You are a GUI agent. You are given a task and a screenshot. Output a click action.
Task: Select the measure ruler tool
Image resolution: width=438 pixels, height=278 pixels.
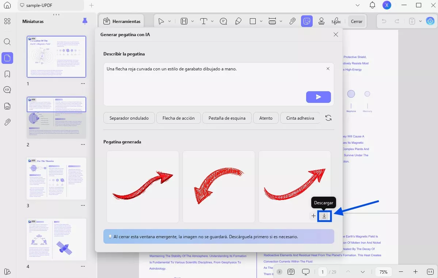click(x=273, y=21)
